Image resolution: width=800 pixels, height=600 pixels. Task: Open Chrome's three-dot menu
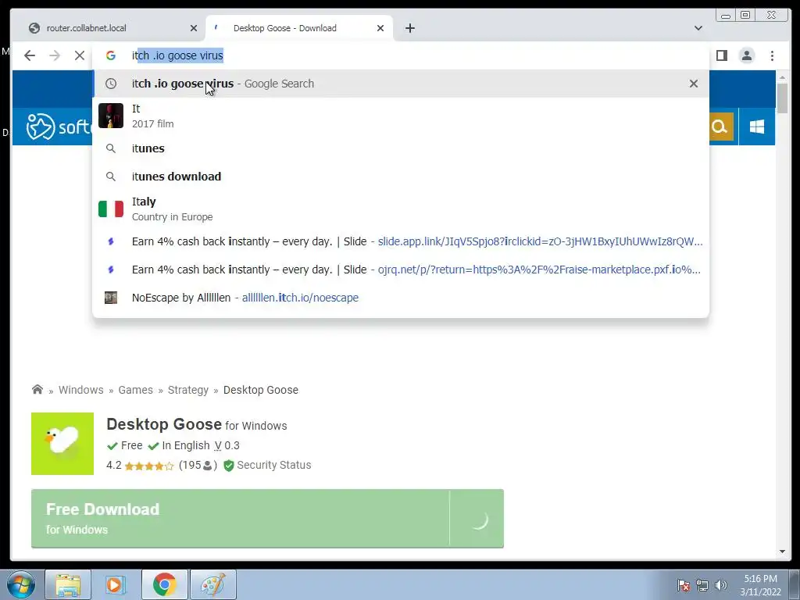coord(772,55)
